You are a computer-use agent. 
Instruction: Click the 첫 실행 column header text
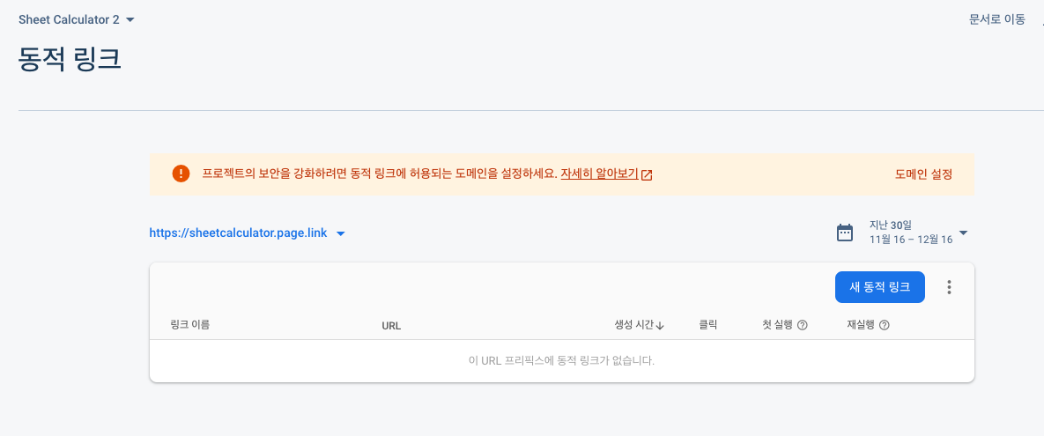tap(778, 326)
